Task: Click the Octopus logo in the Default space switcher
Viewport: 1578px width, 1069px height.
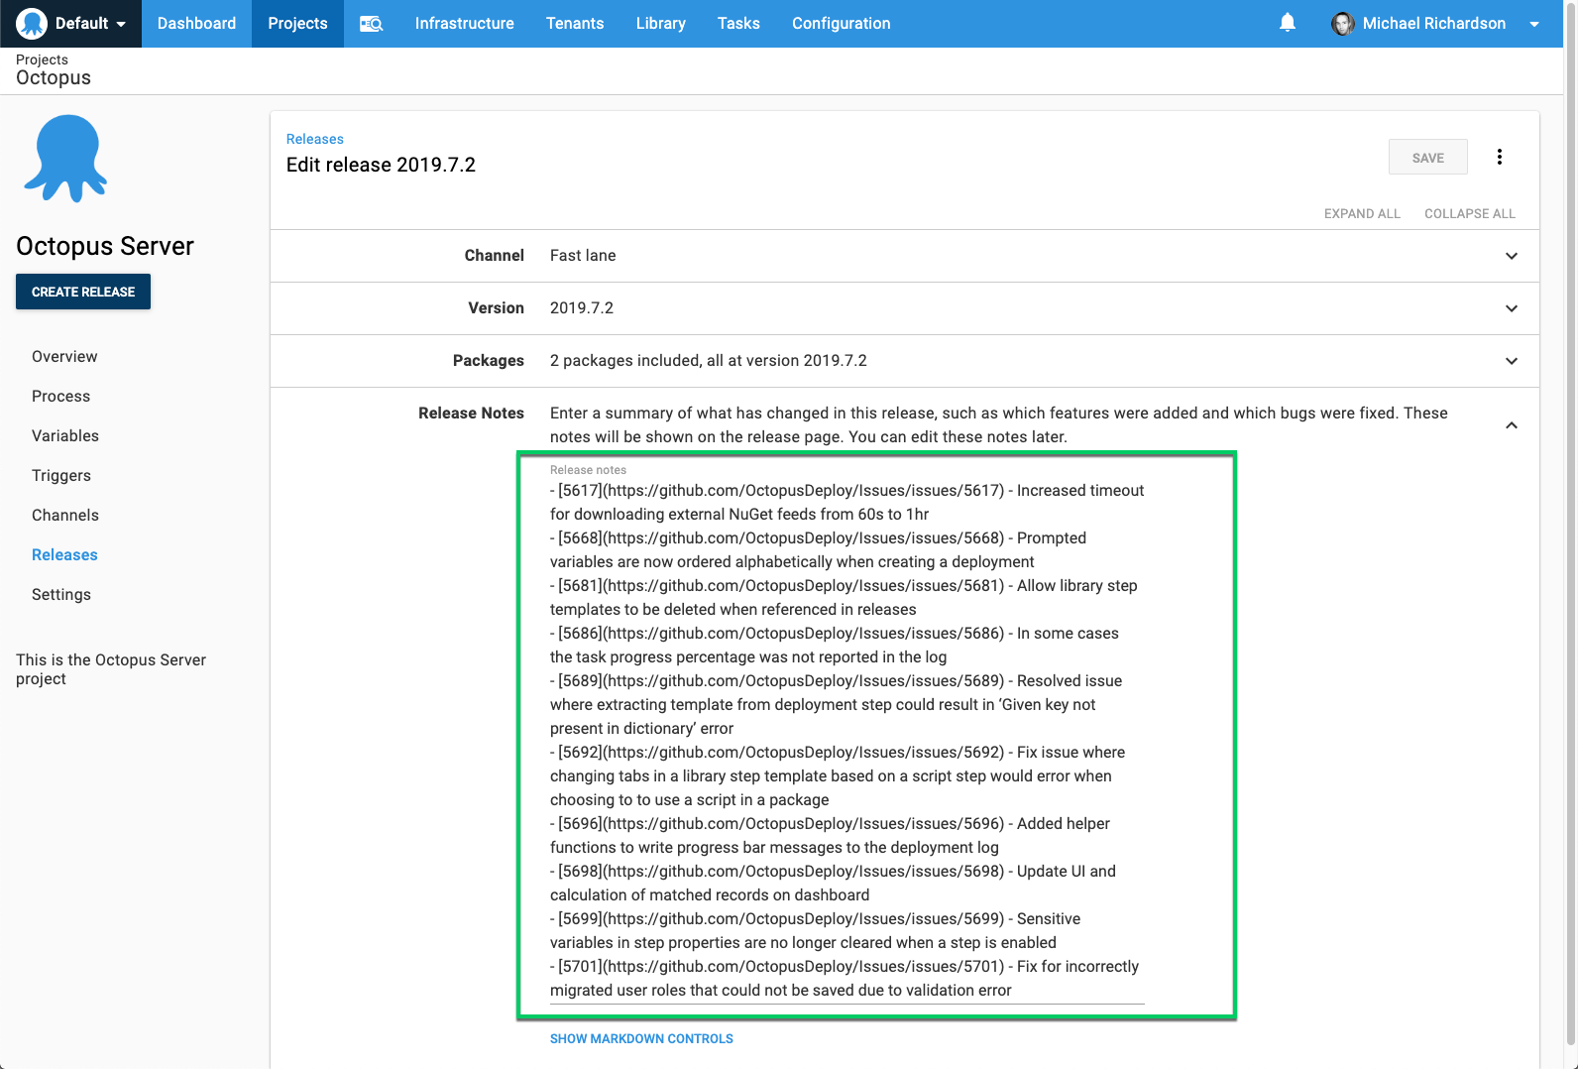Action: pyautogui.click(x=32, y=23)
